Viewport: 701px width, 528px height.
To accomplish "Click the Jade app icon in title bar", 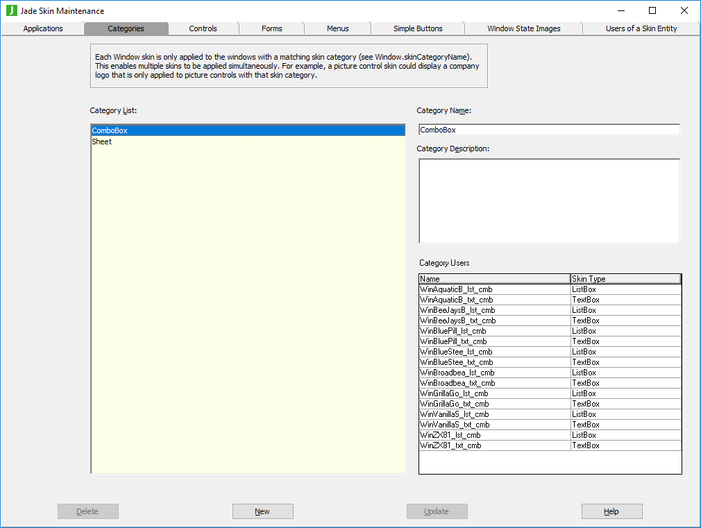I will click(11, 10).
